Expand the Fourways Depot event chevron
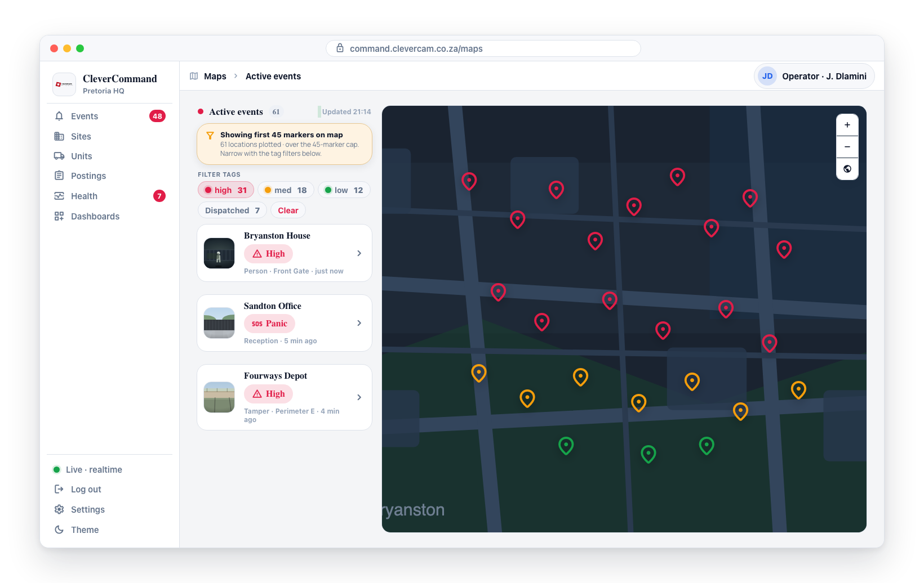This screenshot has width=924, height=583. [x=359, y=397]
